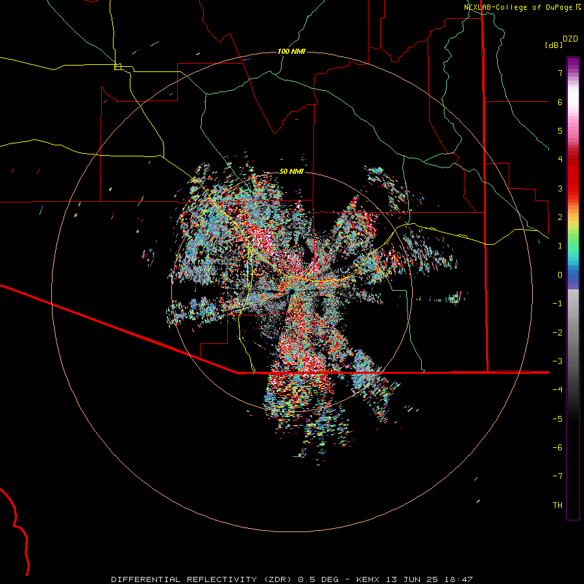Click the -7 value on the color scale
Viewport: 584px width, 584px height.
[557, 476]
